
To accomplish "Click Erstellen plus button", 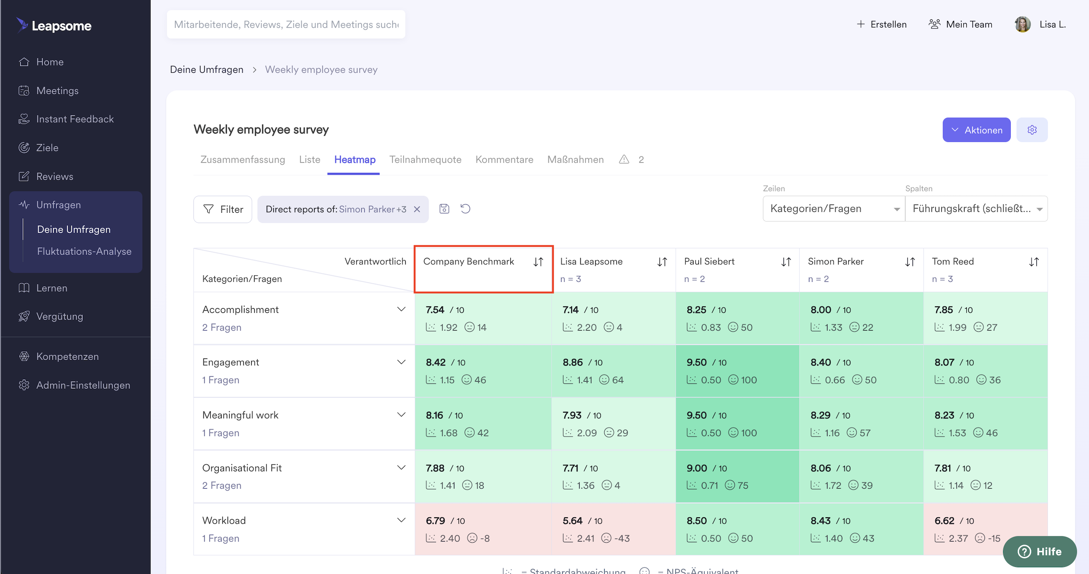I will [882, 25].
